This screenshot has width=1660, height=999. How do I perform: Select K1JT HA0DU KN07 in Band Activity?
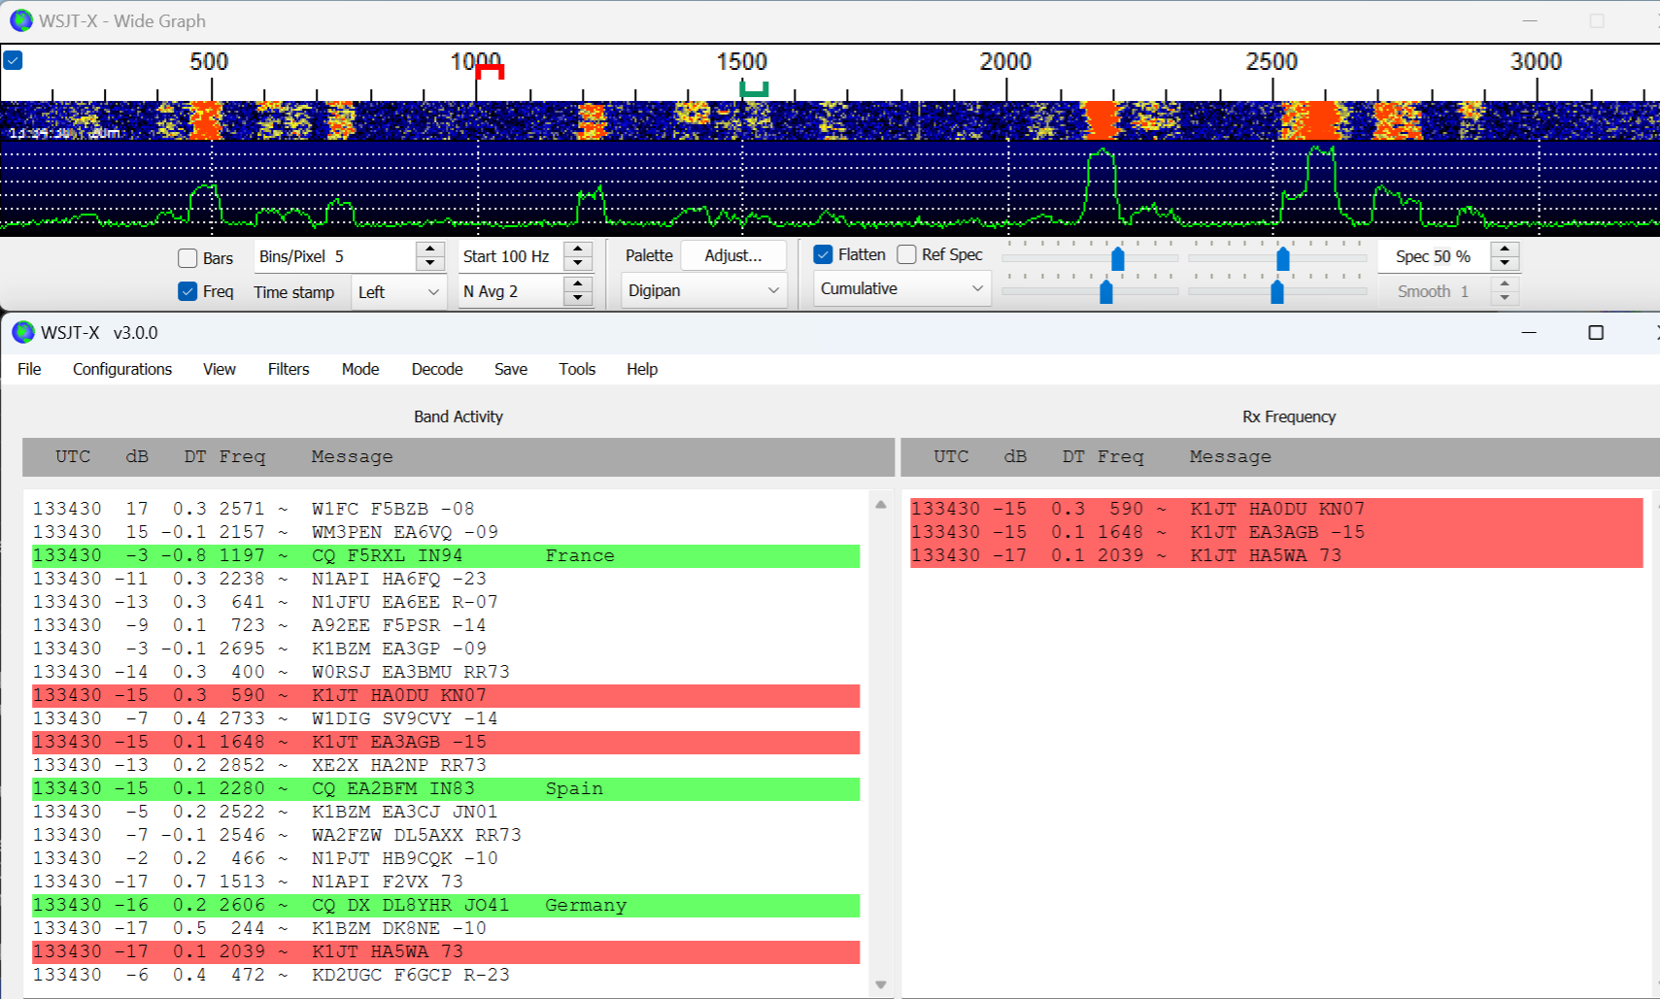click(446, 695)
